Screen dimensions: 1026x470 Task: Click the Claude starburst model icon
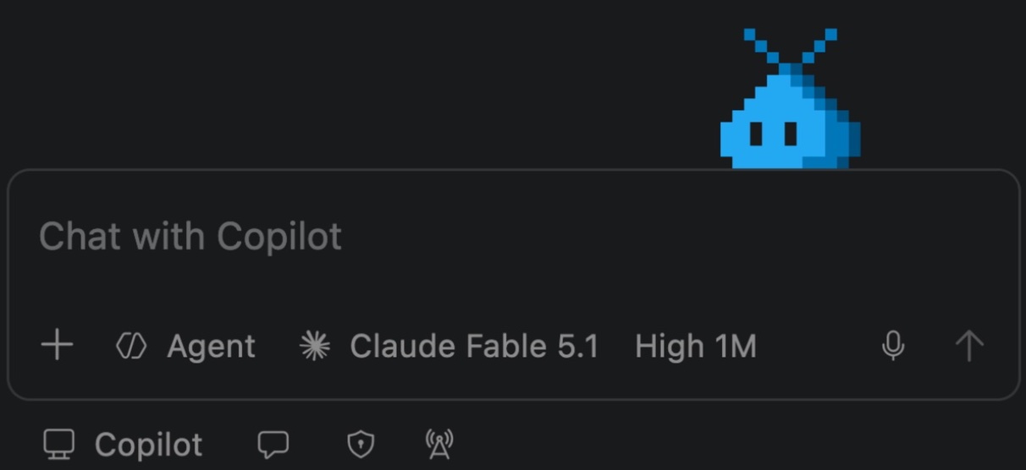(315, 346)
